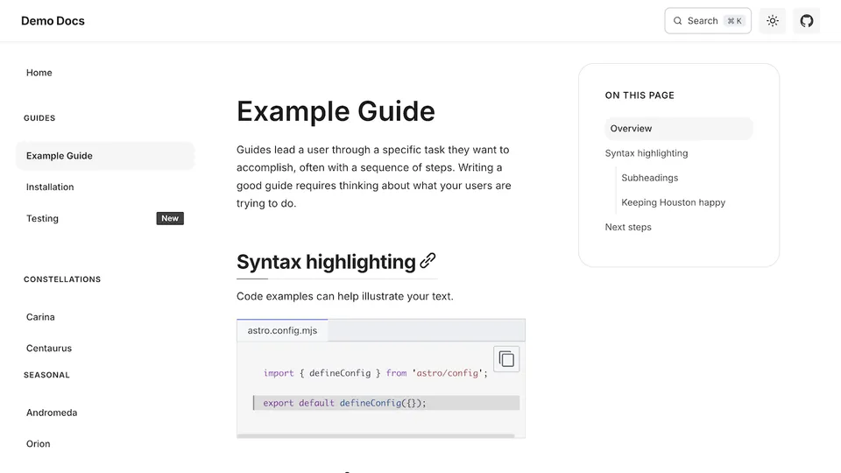Navigate to the Carina page
The width and height of the screenshot is (841, 473).
[x=40, y=317]
